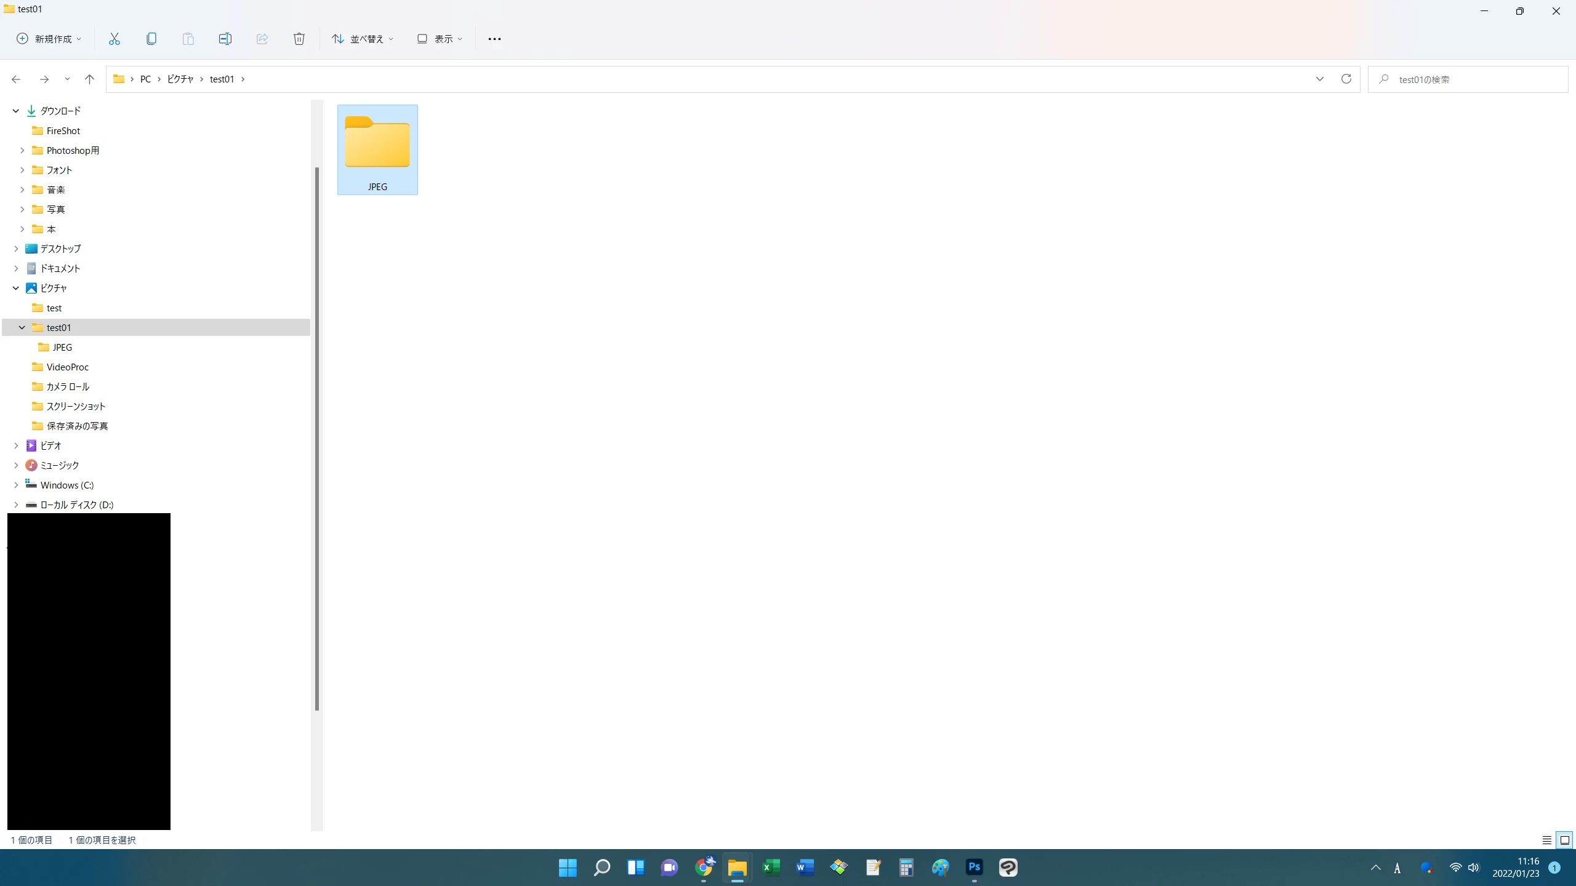Click the Copy icon in toolbar
1576x886 pixels.
(151, 39)
